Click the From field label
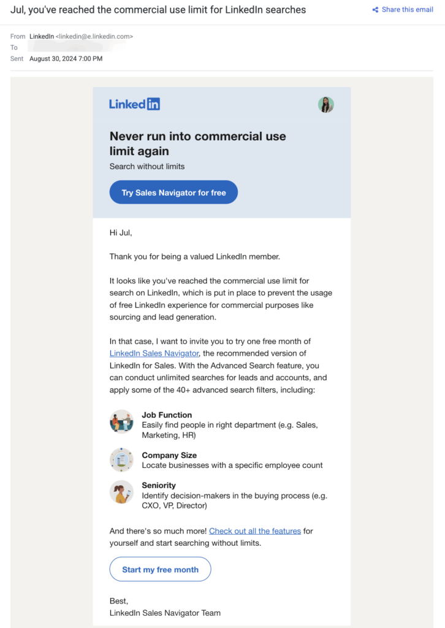This screenshot has width=445, height=628. pyautogui.click(x=18, y=36)
